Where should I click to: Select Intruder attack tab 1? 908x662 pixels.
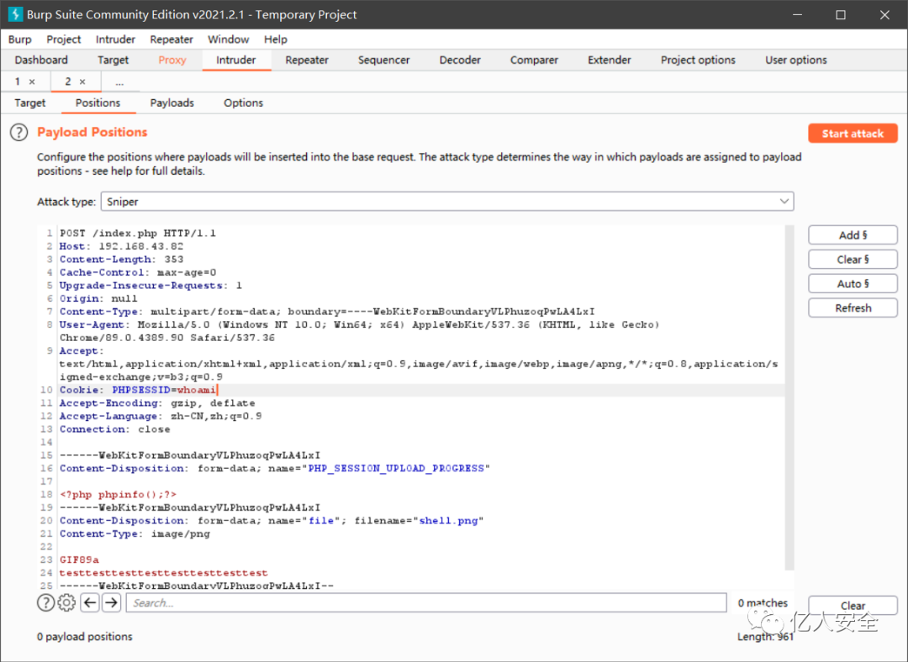(x=18, y=81)
